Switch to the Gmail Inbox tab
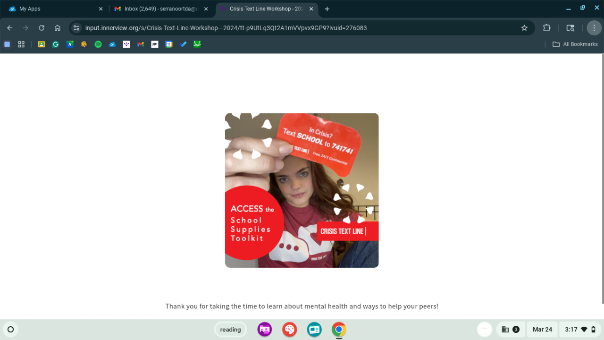This screenshot has width=604, height=340. (x=161, y=9)
